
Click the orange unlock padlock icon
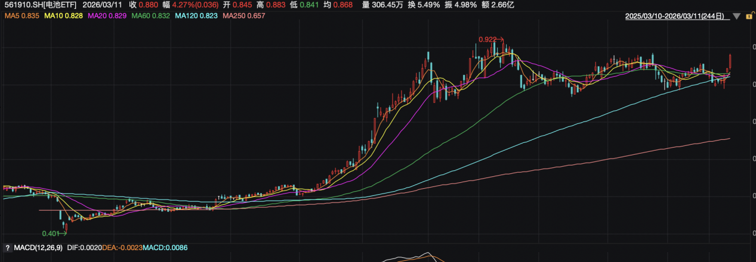[x=748, y=18]
